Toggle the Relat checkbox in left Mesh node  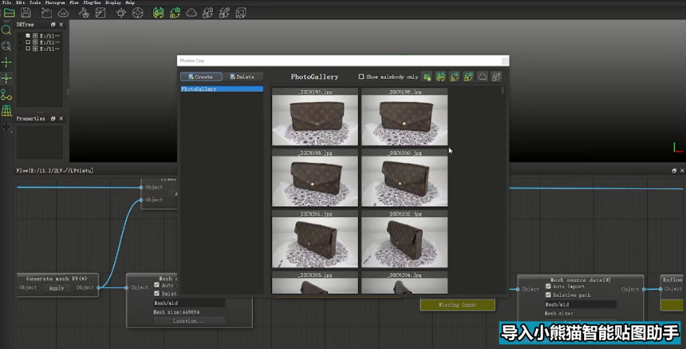click(x=156, y=293)
